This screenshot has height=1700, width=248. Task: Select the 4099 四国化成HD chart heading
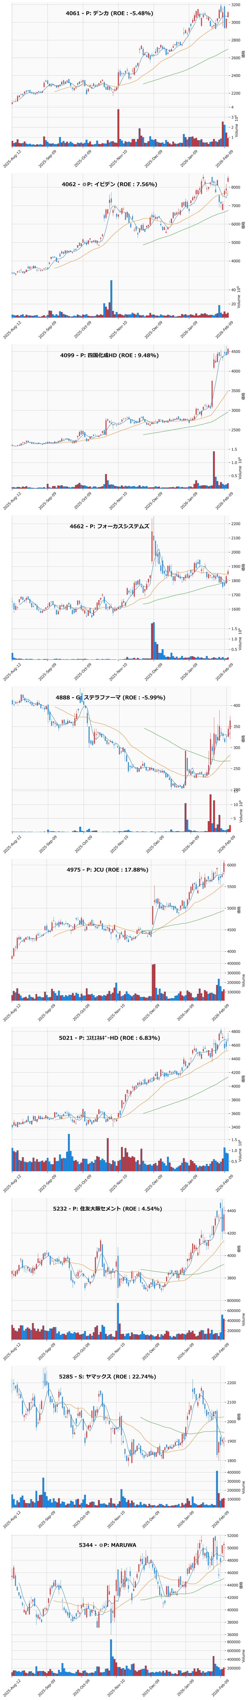(110, 356)
